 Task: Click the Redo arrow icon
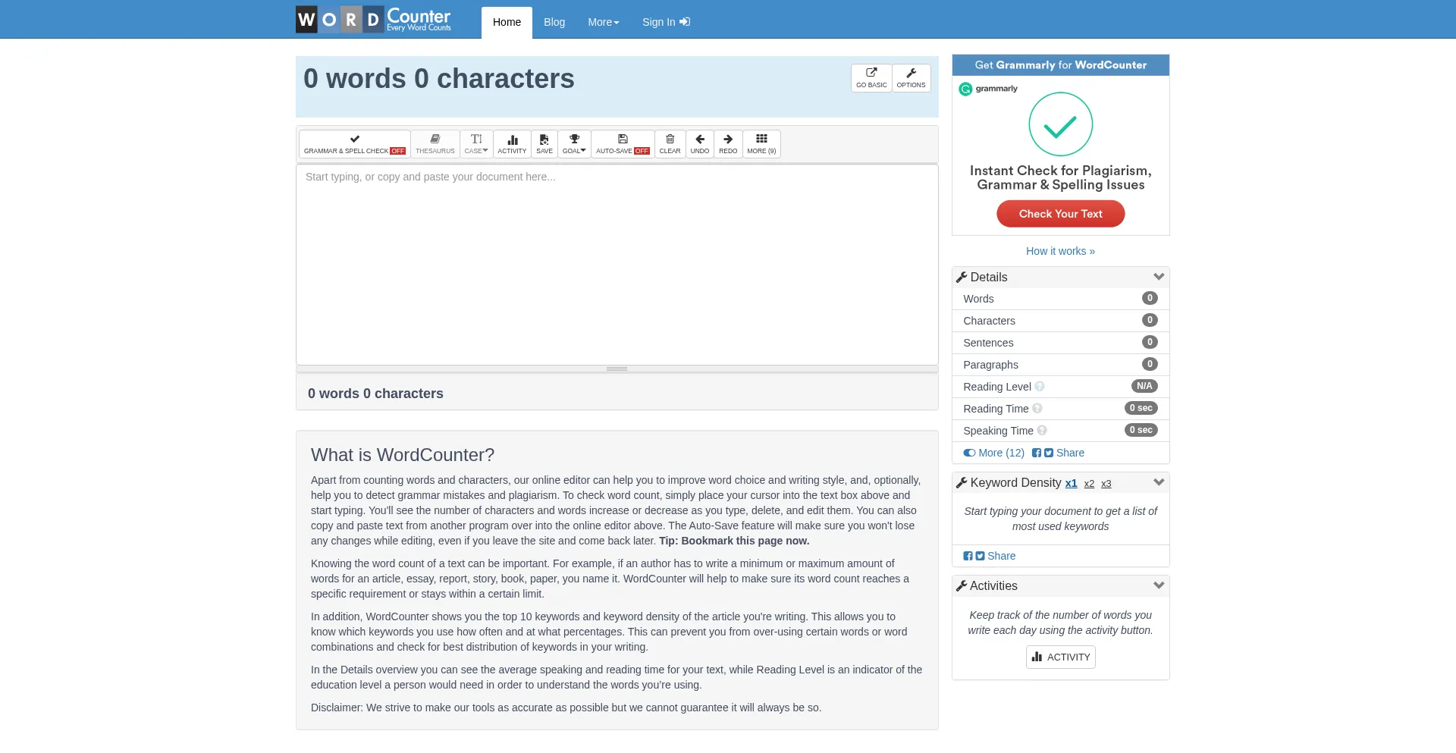[x=727, y=140]
